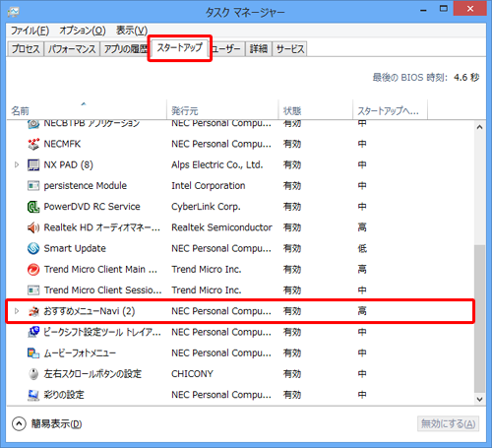Expand the おすすめメニューNavi (2) group
The width and height of the screenshot is (492, 448).
point(17,311)
